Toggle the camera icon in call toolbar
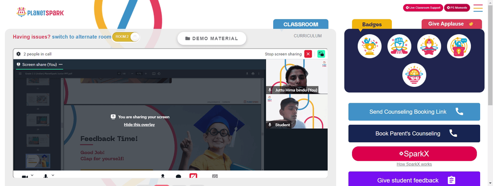This screenshot has height=186, width=493. coord(25,177)
